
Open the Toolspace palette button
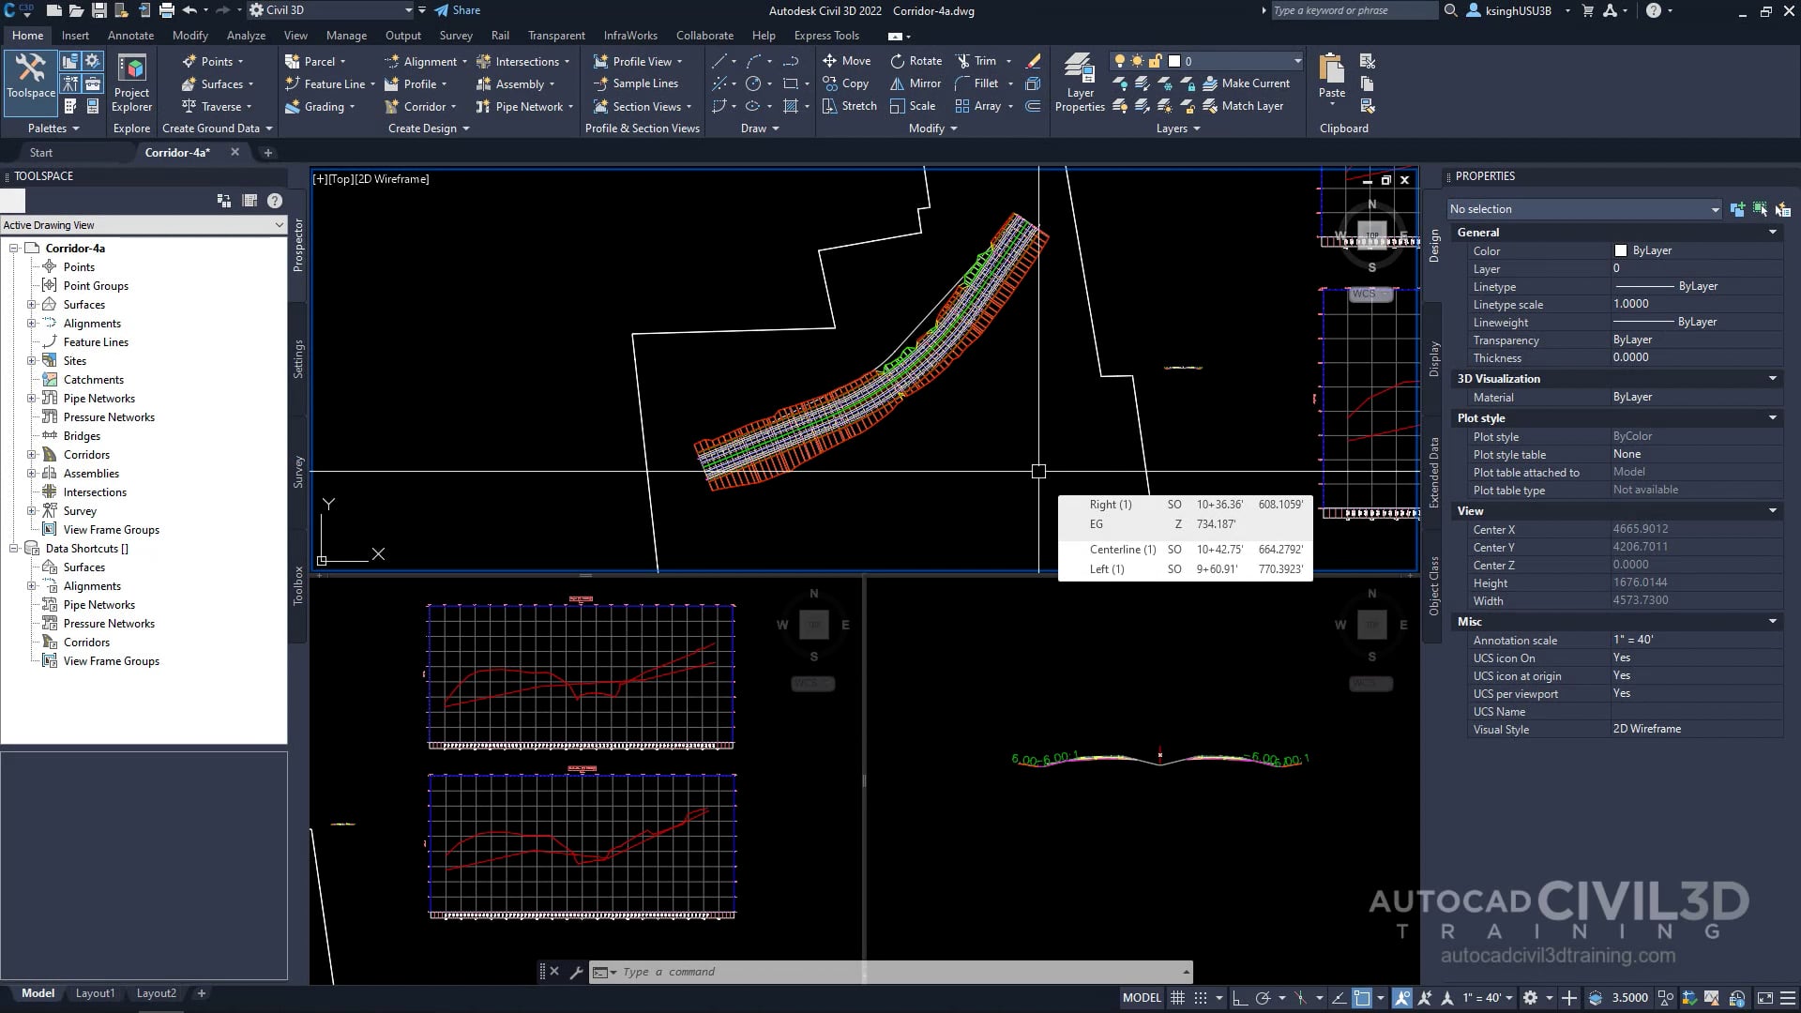pos(30,77)
